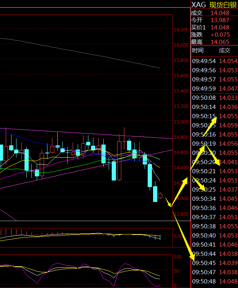
Task: Click price 14.059 in the tick list
Action: coord(228,125)
